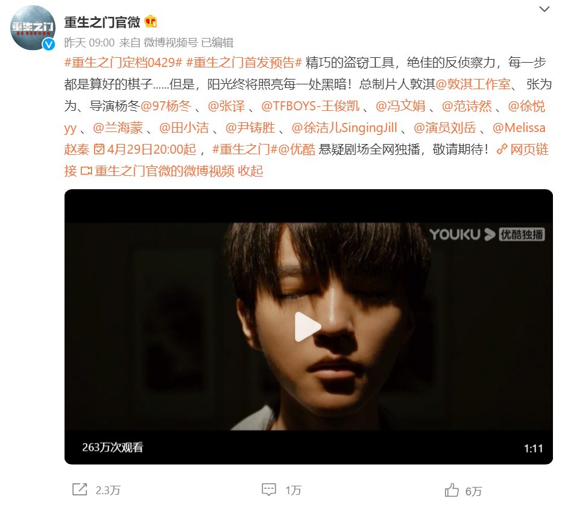Click the calendar 4月29日20:00起 reminder

coord(145,149)
